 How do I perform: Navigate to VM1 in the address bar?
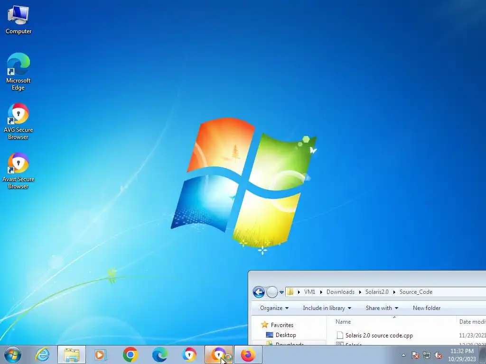309,292
